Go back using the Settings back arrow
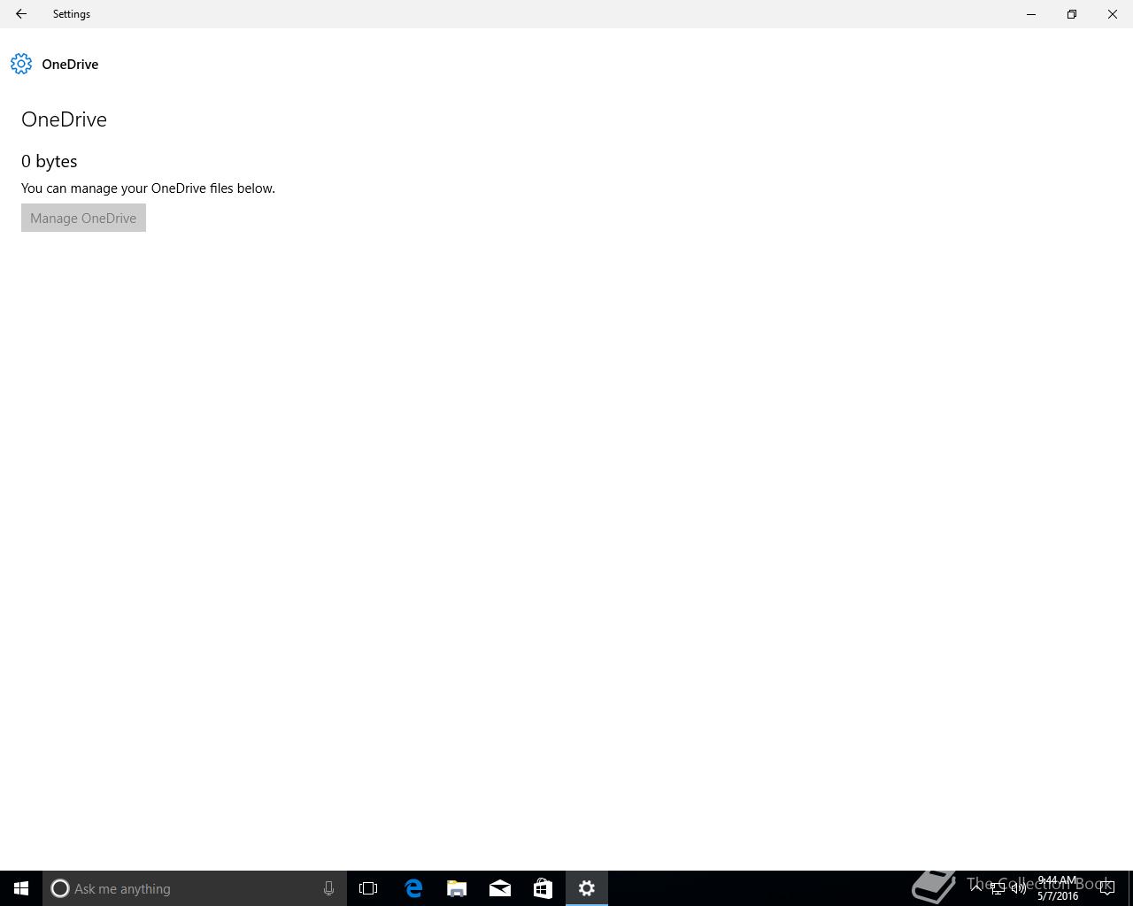Image resolution: width=1133 pixels, height=906 pixels. [x=21, y=14]
